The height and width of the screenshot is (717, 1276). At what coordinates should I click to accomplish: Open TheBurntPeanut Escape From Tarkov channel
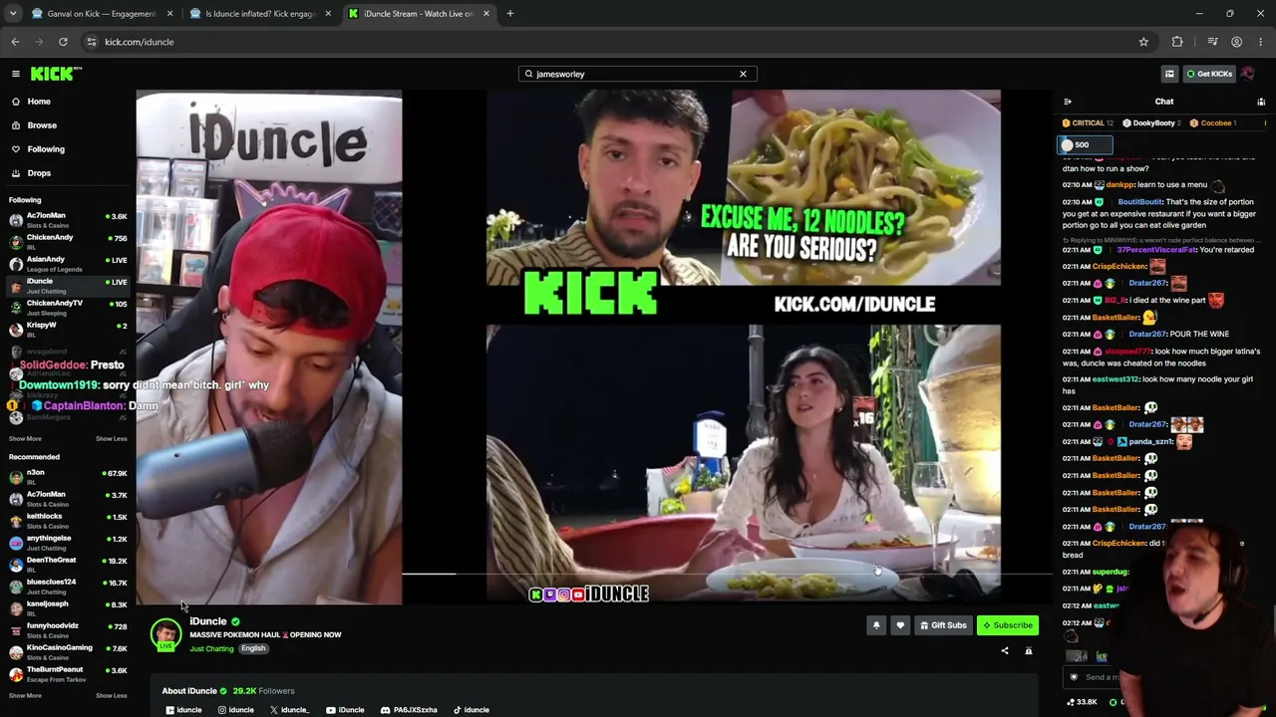[68, 673]
